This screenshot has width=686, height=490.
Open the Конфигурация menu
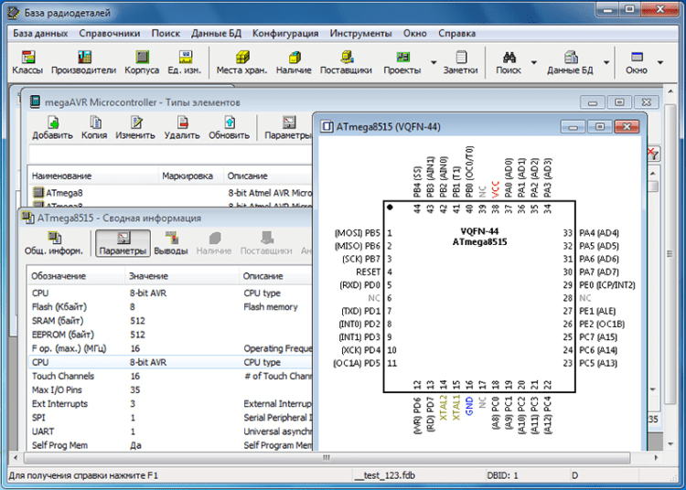tap(285, 33)
